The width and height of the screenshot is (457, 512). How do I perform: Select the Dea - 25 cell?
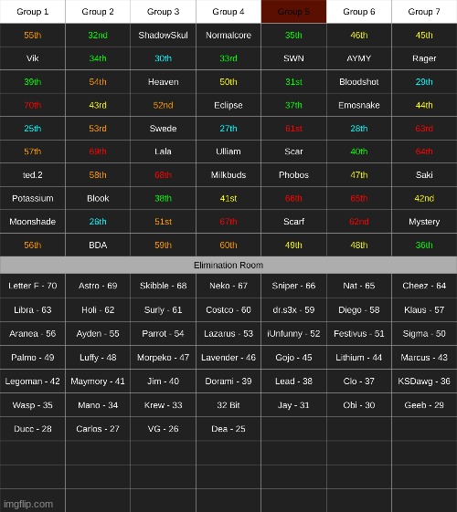228,429
